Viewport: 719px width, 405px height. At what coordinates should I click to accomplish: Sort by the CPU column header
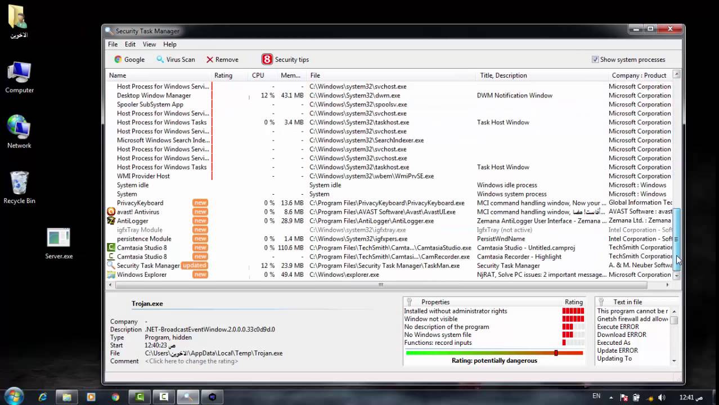(x=262, y=75)
